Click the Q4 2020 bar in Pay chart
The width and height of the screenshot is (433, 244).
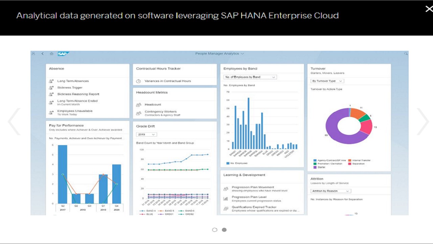116,184
